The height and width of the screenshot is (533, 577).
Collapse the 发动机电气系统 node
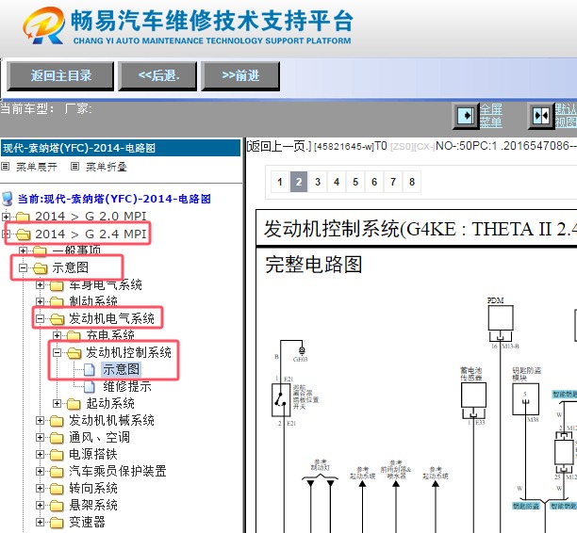point(40,318)
